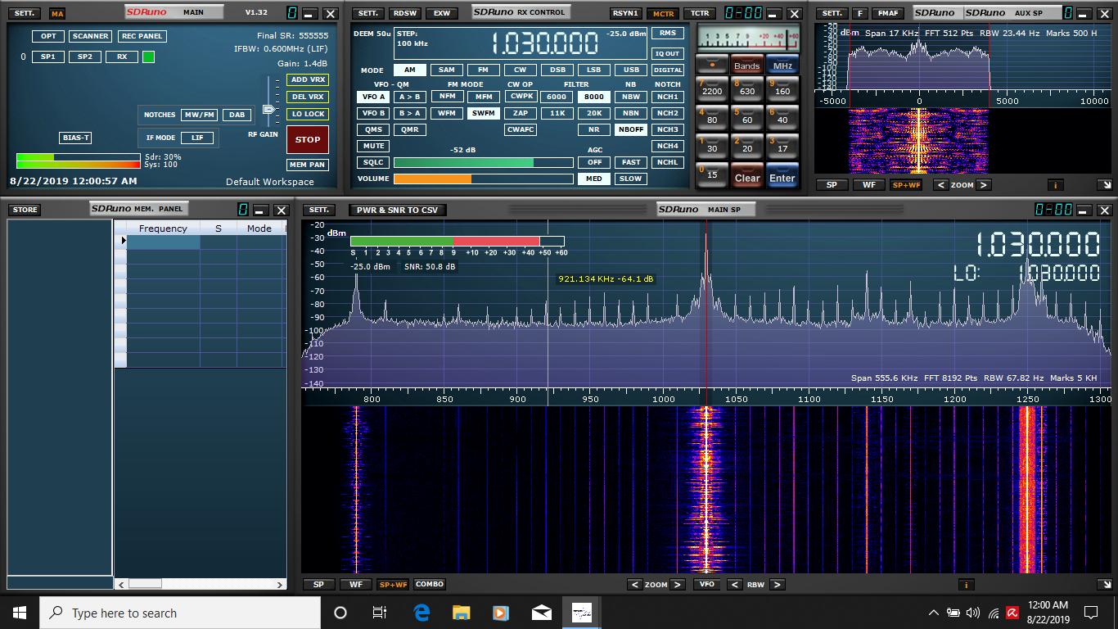
Task: Click the Frequency column header
Action: [x=163, y=229]
